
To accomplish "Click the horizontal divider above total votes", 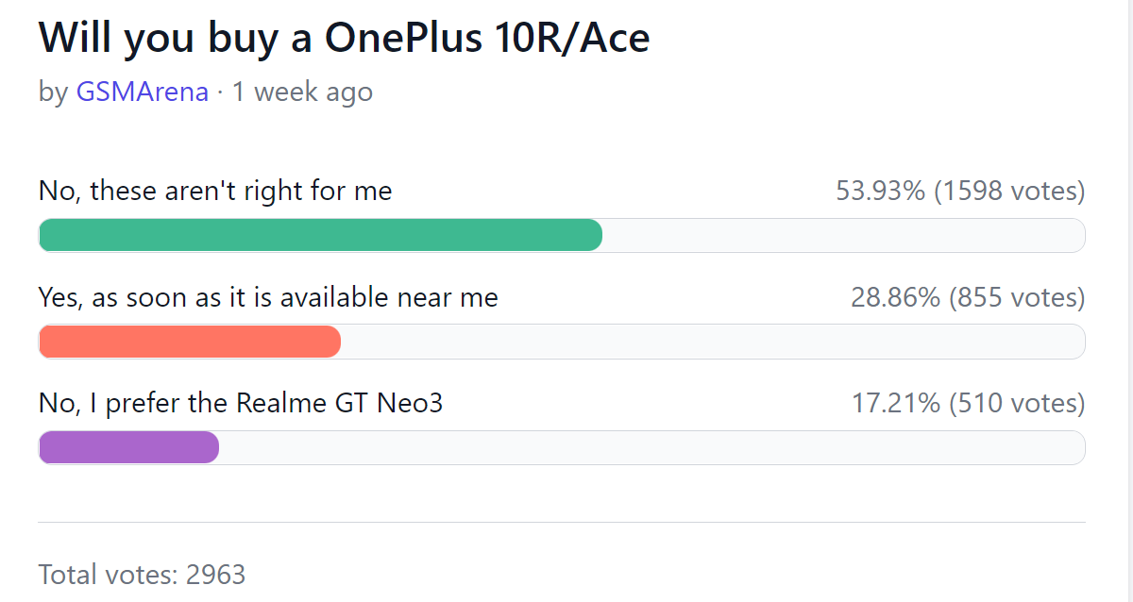I will coord(562,522).
